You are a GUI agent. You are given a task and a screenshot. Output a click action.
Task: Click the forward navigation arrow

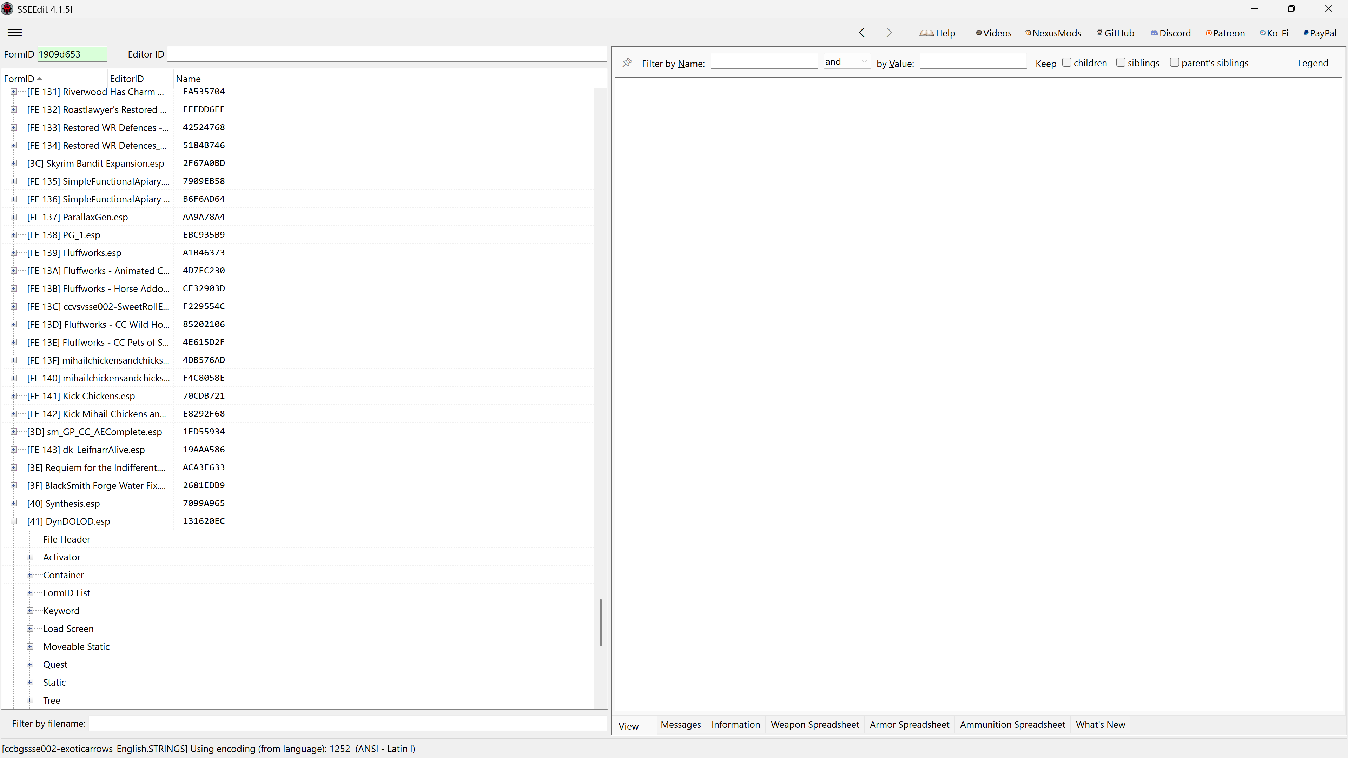click(x=889, y=32)
